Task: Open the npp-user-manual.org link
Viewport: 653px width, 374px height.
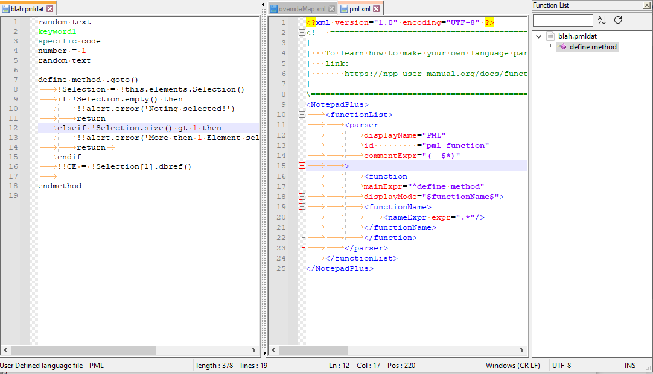Action: [x=436, y=74]
